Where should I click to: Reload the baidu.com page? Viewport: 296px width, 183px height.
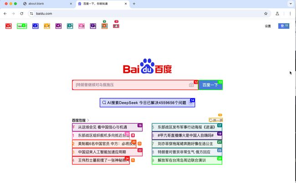[x=22, y=14]
